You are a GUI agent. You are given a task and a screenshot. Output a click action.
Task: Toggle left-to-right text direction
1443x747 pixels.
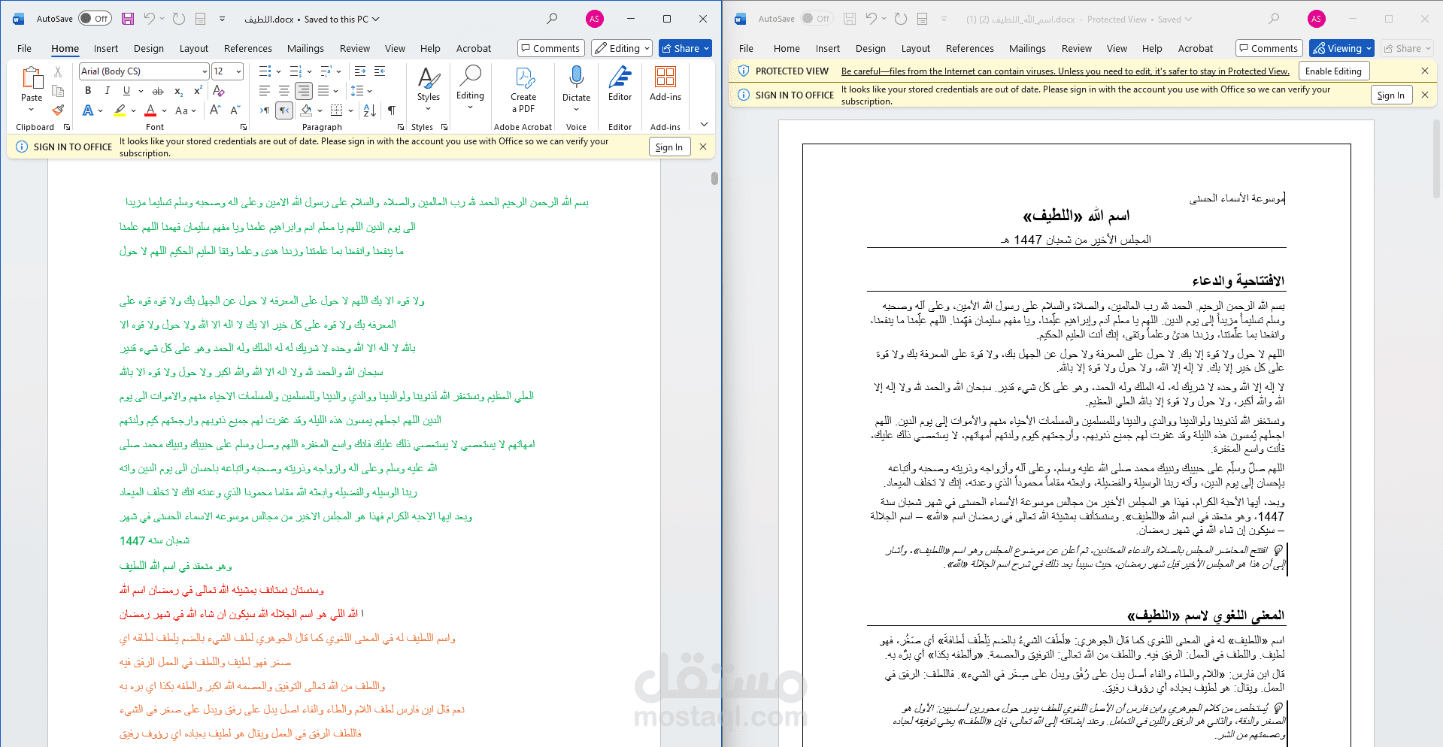(265, 110)
